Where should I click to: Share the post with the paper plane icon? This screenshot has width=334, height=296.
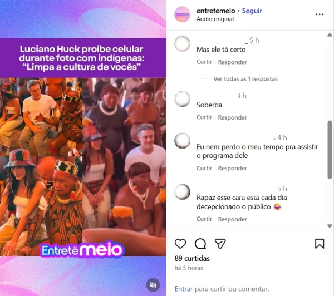coord(220,244)
